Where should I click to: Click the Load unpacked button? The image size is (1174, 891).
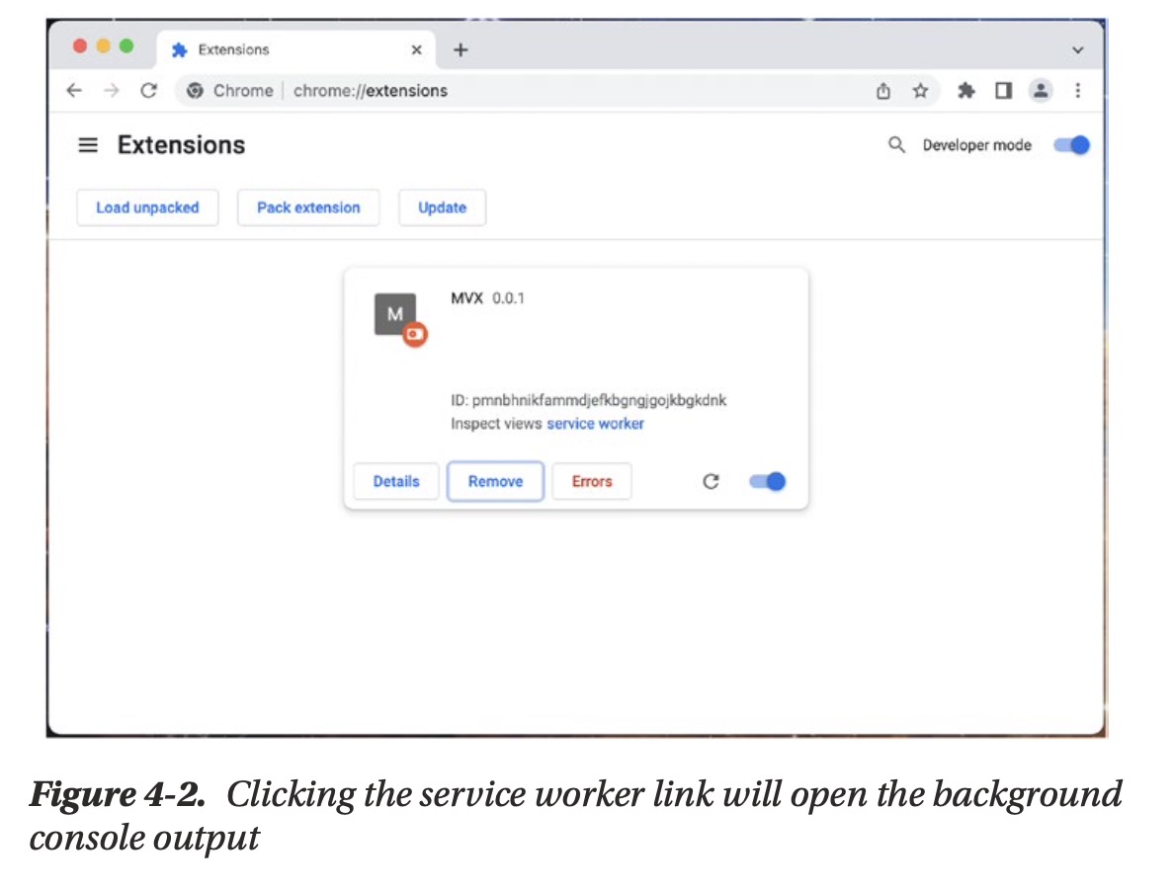[147, 207]
